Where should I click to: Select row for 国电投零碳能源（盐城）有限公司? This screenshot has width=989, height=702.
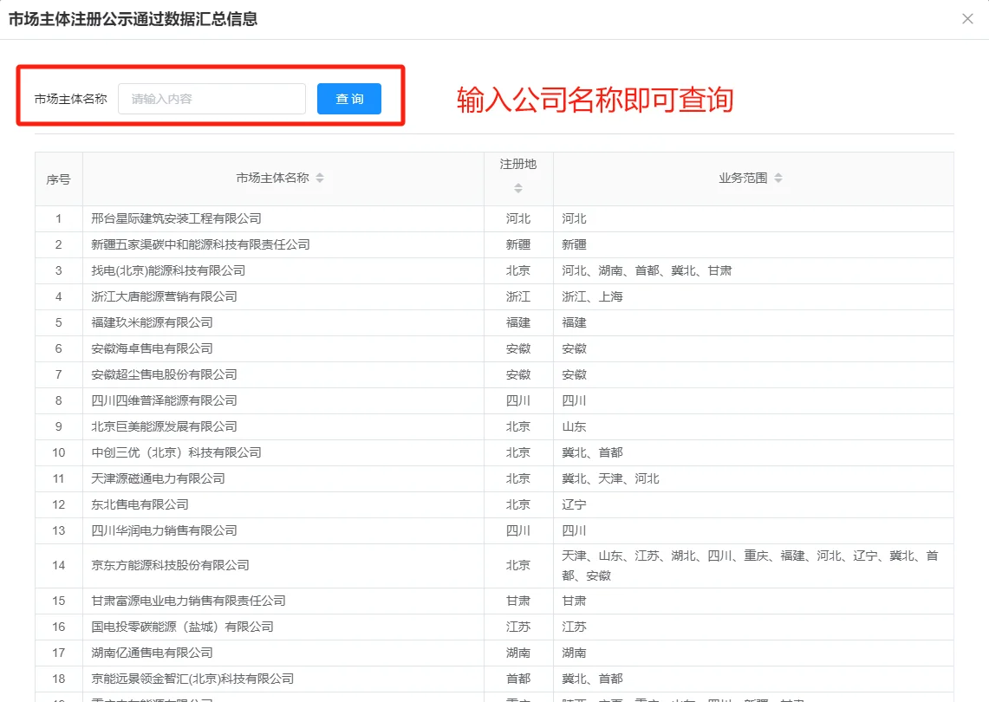click(x=189, y=627)
